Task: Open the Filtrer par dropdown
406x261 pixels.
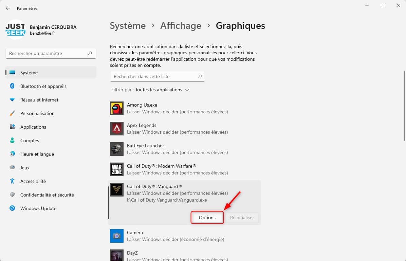Action: click(x=162, y=90)
